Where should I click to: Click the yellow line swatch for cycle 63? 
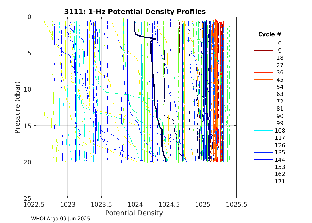click(x=264, y=94)
